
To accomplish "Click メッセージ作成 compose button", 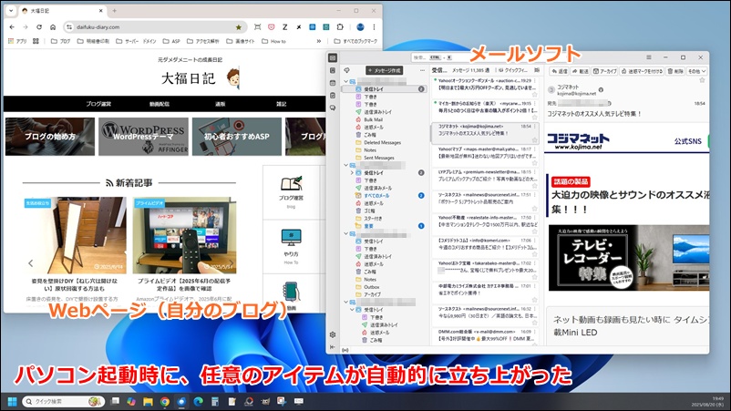I will click(384, 70).
